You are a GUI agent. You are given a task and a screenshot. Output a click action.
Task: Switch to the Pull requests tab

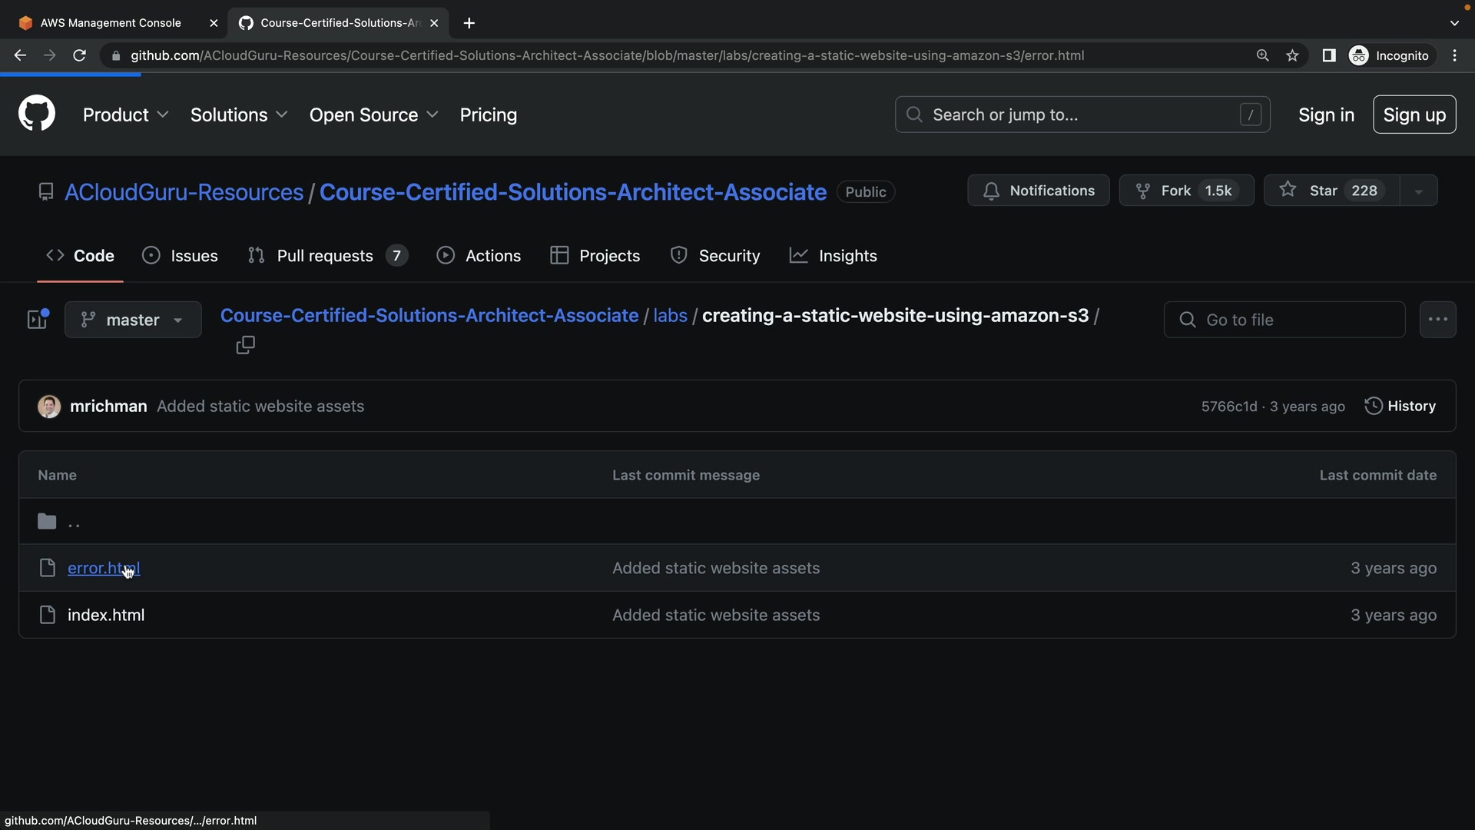(325, 256)
